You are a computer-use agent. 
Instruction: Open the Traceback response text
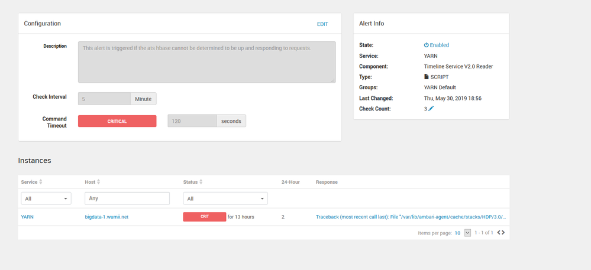411,217
